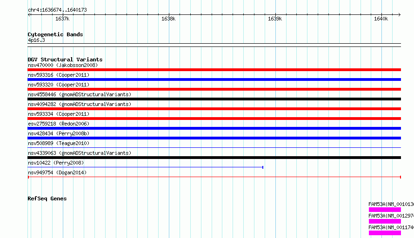
Task: Click the nsv4558446 (gnomADStructuralVariants) label
Action: point(80,94)
